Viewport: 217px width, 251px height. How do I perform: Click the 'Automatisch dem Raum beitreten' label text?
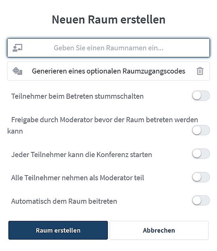click(x=64, y=201)
